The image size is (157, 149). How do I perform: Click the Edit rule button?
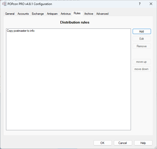[142, 39]
